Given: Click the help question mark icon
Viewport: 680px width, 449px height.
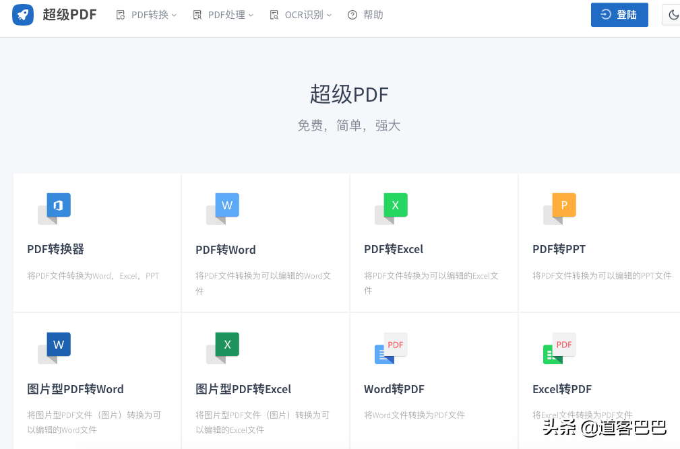Looking at the screenshot, I should (352, 15).
